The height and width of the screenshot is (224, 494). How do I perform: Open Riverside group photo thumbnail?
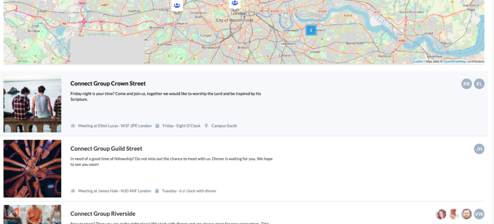coord(32,214)
